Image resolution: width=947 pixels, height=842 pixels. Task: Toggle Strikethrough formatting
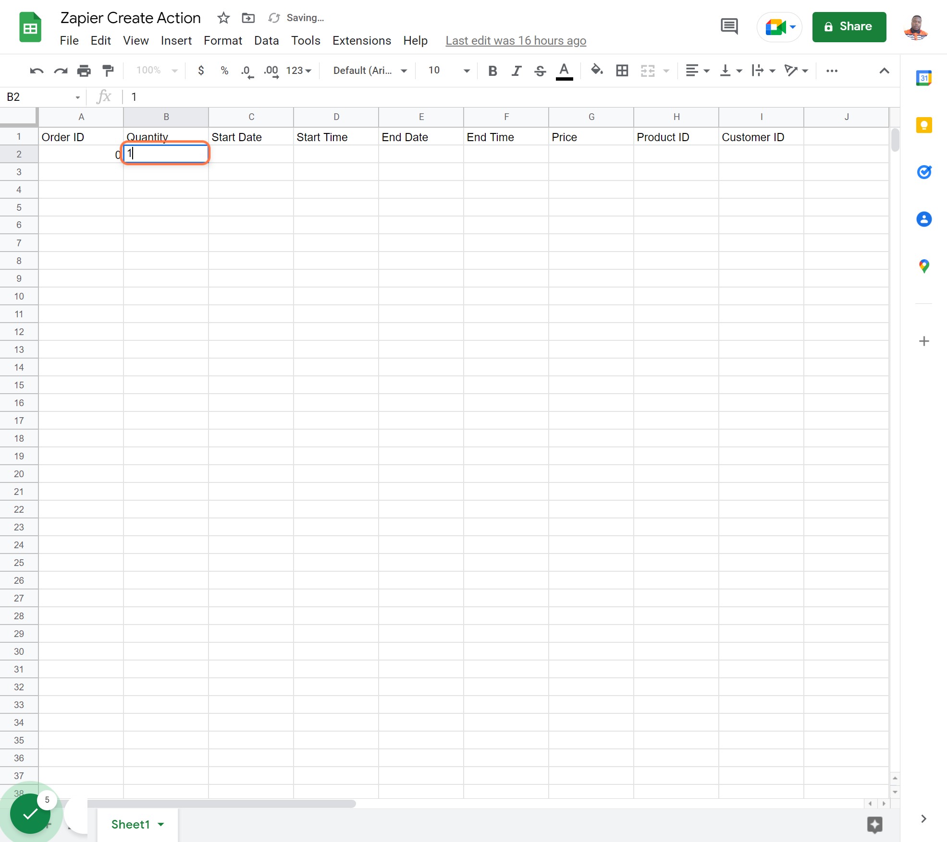[540, 71]
